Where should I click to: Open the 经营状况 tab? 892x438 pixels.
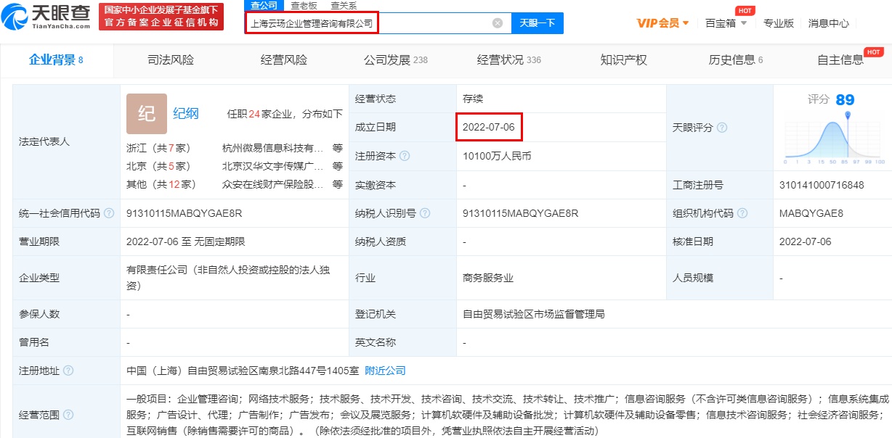(x=509, y=60)
